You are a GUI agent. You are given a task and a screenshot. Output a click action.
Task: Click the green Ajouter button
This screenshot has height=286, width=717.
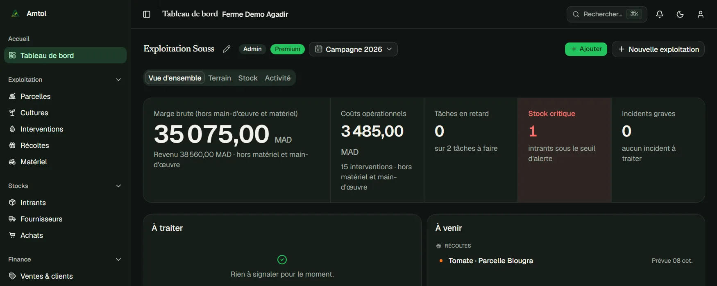coord(586,49)
